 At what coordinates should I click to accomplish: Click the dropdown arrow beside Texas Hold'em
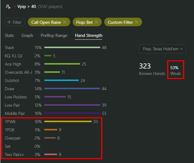click(181, 49)
